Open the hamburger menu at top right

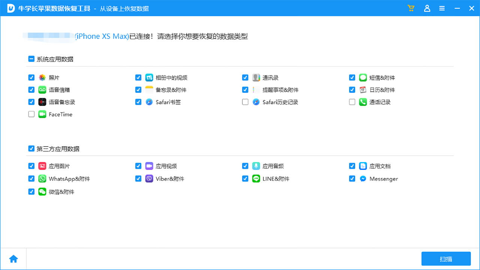pos(442,8)
